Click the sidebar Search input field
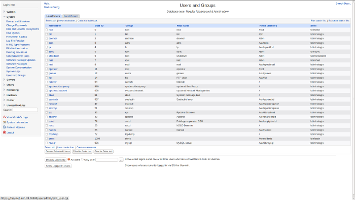 [25, 110]
